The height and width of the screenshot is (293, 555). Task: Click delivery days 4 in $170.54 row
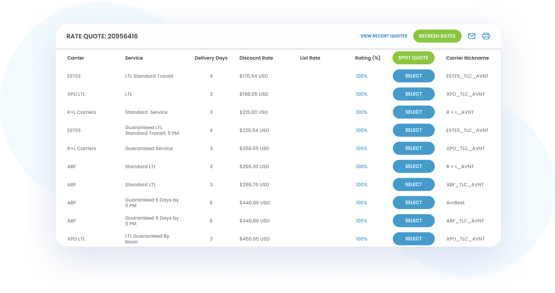pyautogui.click(x=211, y=76)
